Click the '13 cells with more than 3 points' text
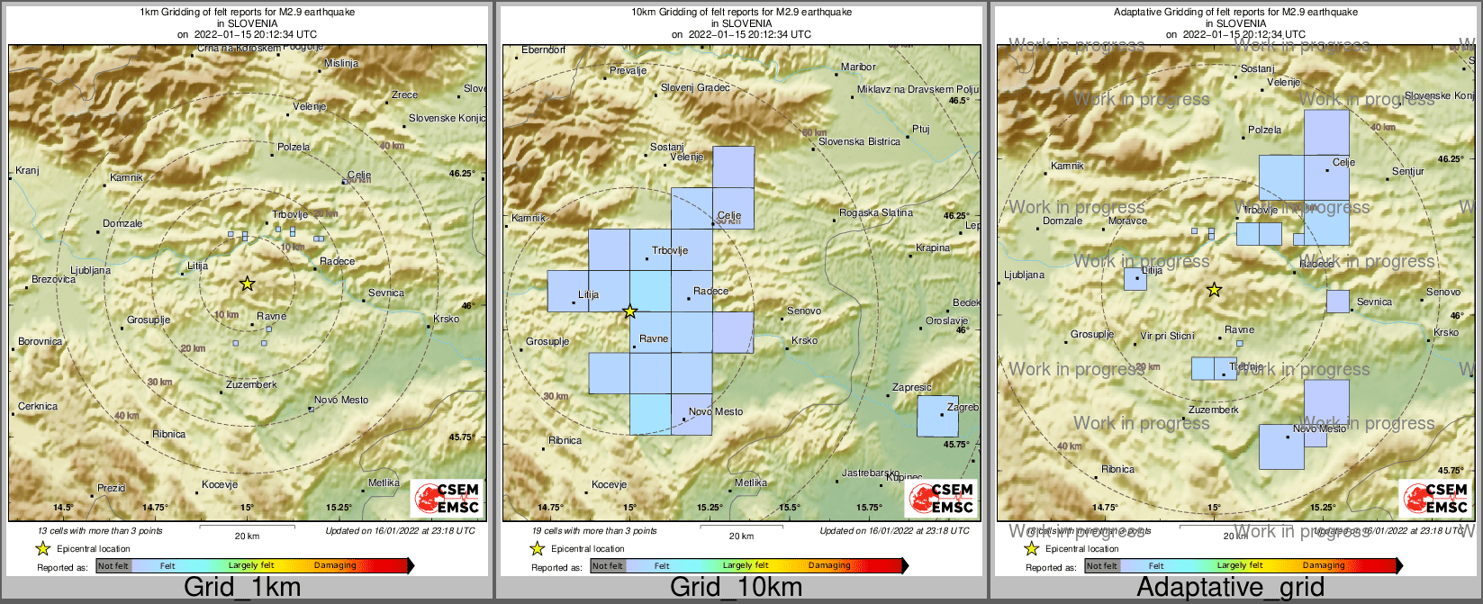The height and width of the screenshot is (604, 1483). tap(100, 531)
